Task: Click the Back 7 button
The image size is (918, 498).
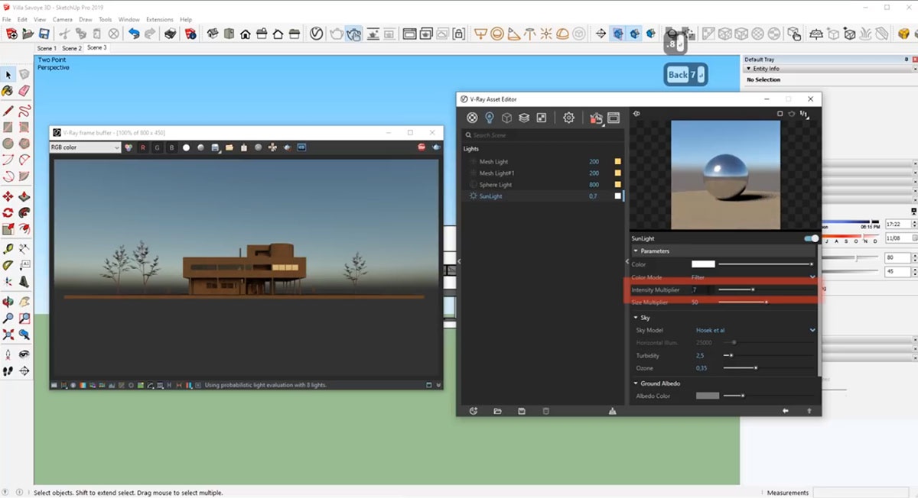Action: tap(685, 74)
